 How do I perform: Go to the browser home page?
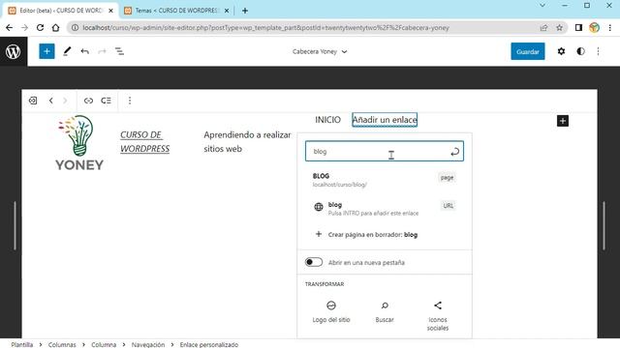pyautogui.click(x=56, y=28)
